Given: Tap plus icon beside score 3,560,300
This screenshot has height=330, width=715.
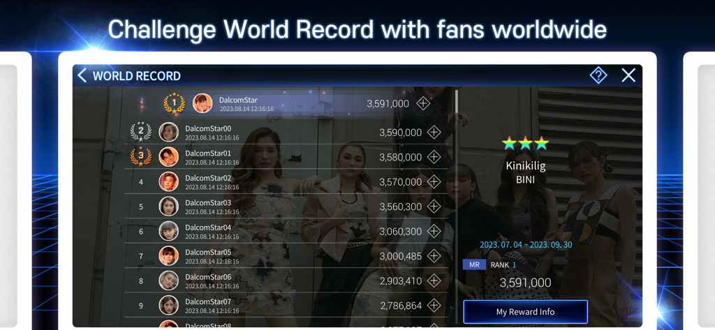Looking at the screenshot, I should click(x=434, y=207).
